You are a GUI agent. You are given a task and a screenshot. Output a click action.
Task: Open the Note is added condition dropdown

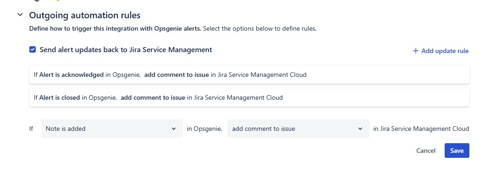pos(112,129)
